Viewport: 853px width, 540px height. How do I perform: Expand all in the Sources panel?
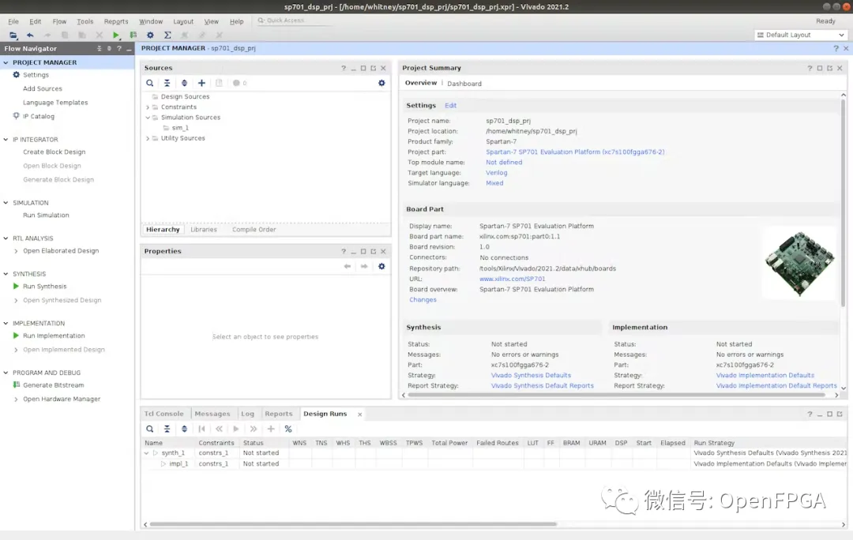coord(184,83)
